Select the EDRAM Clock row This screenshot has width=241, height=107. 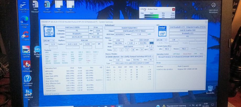(x=74, y=91)
